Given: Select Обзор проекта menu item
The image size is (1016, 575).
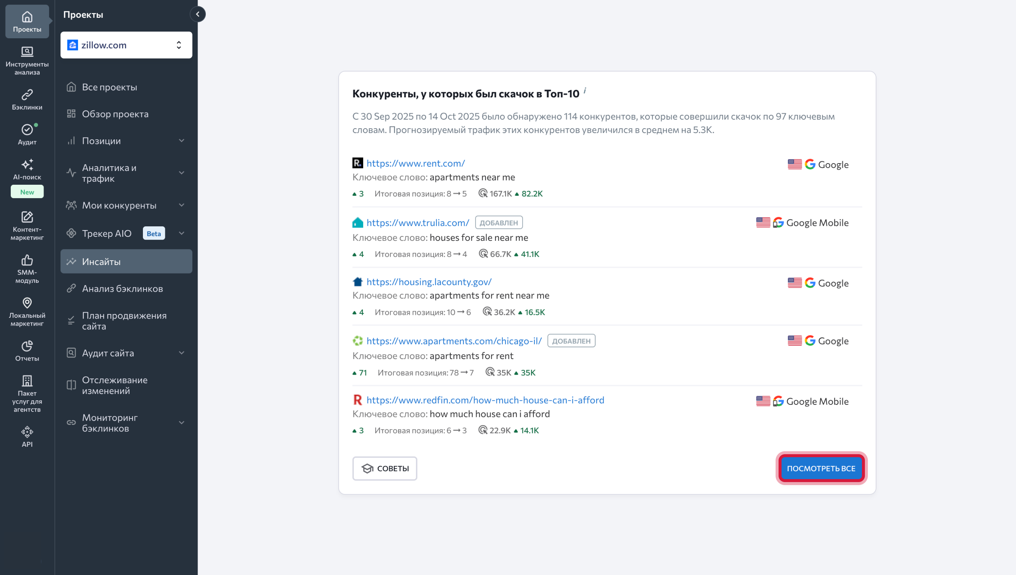Looking at the screenshot, I should tap(115, 114).
